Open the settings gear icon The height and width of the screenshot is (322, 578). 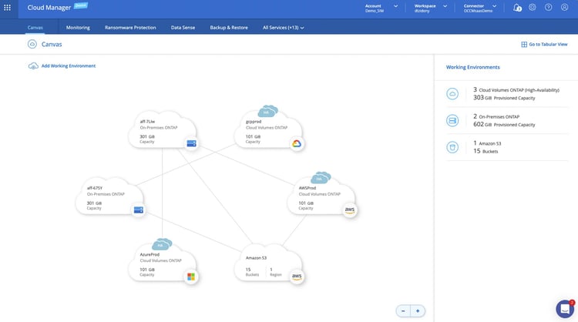click(532, 7)
